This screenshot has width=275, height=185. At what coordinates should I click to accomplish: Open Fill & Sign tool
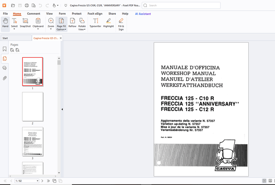coord(121,24)
